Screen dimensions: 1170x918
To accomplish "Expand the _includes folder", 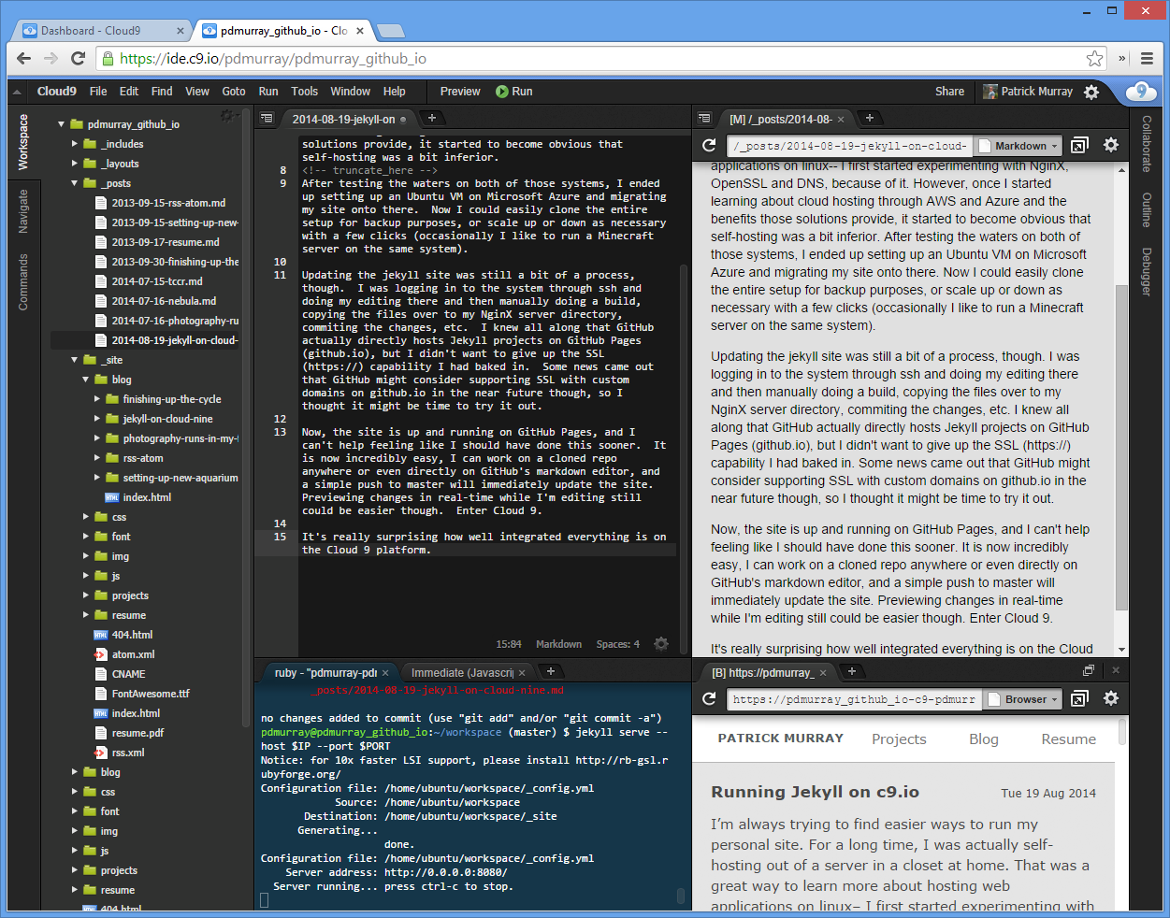I will tap(75, 144).
